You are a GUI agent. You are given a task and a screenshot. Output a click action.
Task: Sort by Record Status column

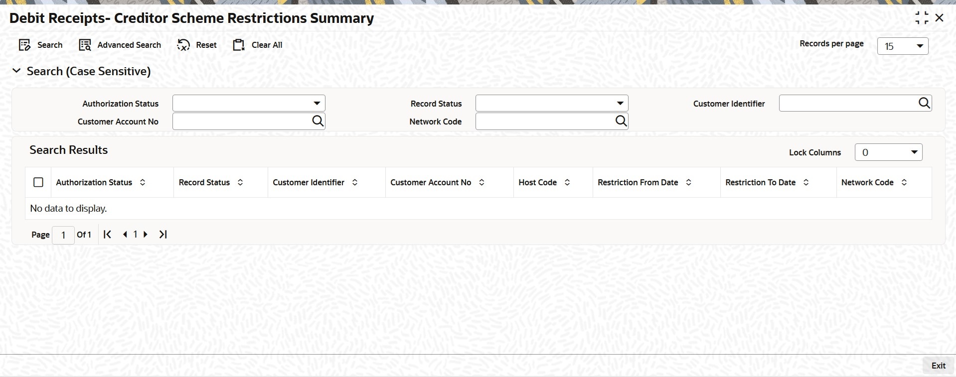coord(240,182)
